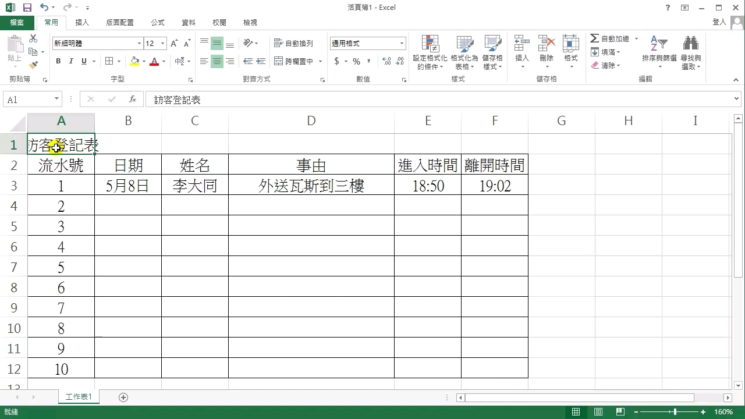Toggle align text right
Viewport: 745px width, 419px height.
pos(230,61)
